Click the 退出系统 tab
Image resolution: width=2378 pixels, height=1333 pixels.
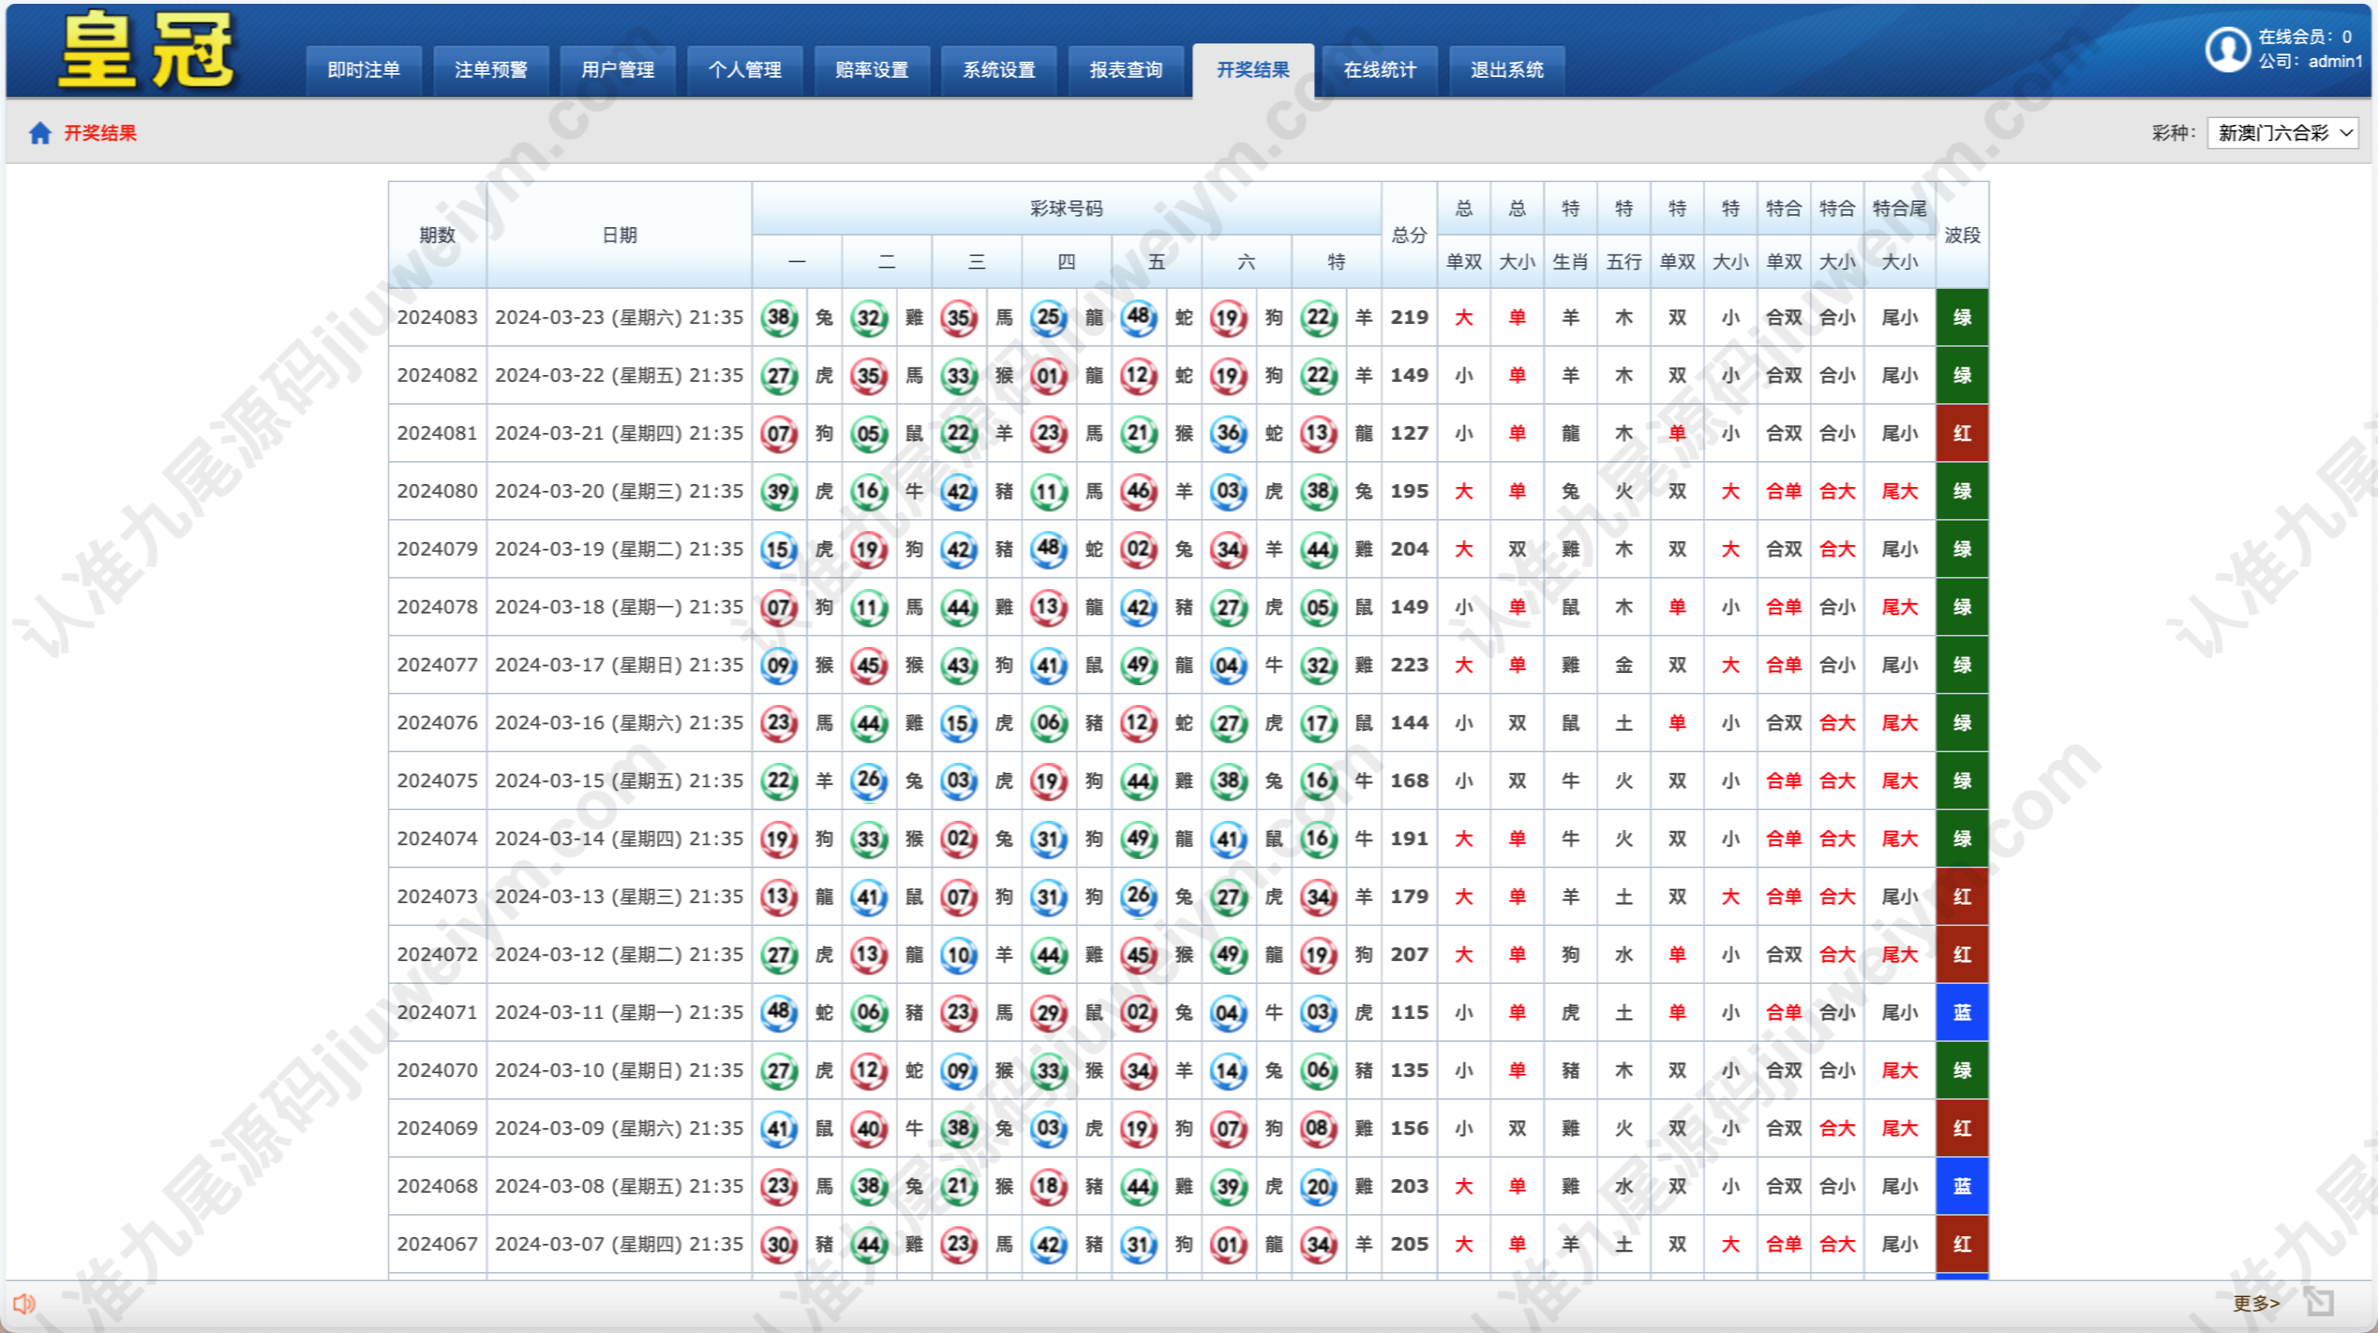1507,70
